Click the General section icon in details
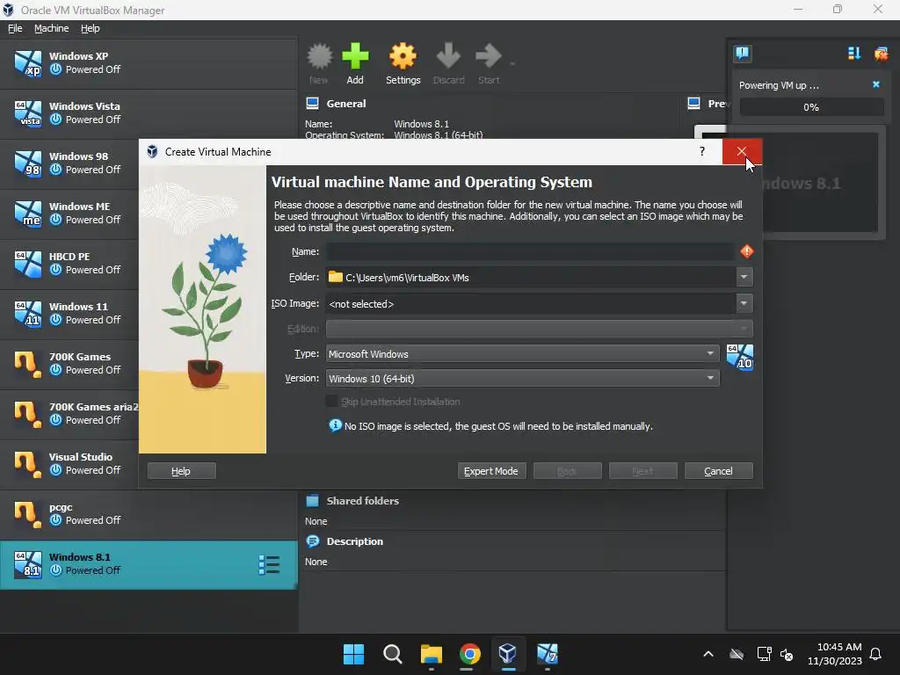 [x=312, y=104]
